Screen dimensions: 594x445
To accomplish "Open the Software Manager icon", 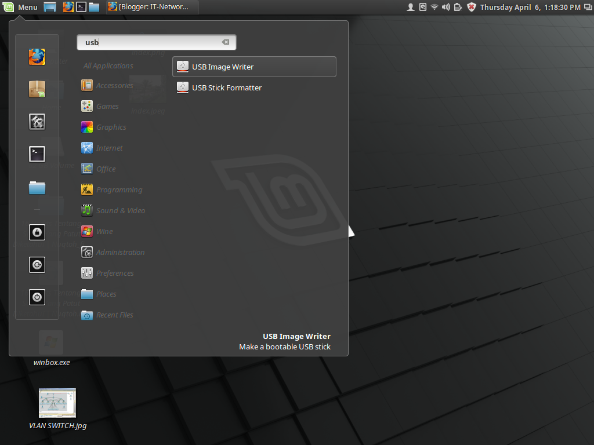I will point(37,89).
